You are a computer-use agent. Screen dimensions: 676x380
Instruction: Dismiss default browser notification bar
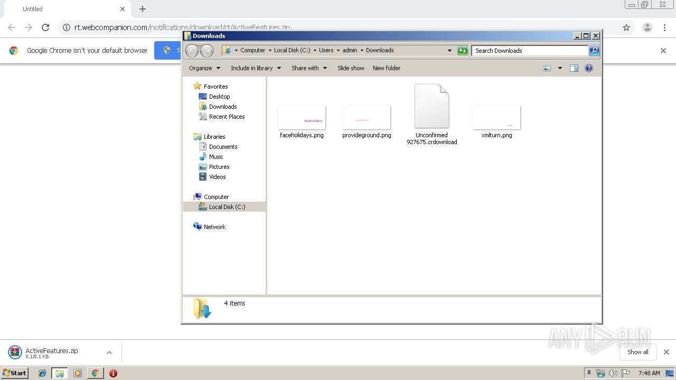[x=663, y=51]
